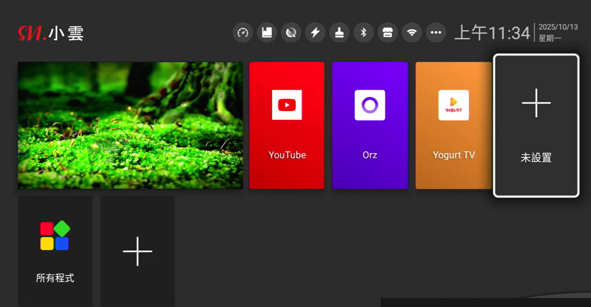Select the highlighted 未設置 shortcut tile
This screenshot has width=591, height=307.
coord(536,126)
